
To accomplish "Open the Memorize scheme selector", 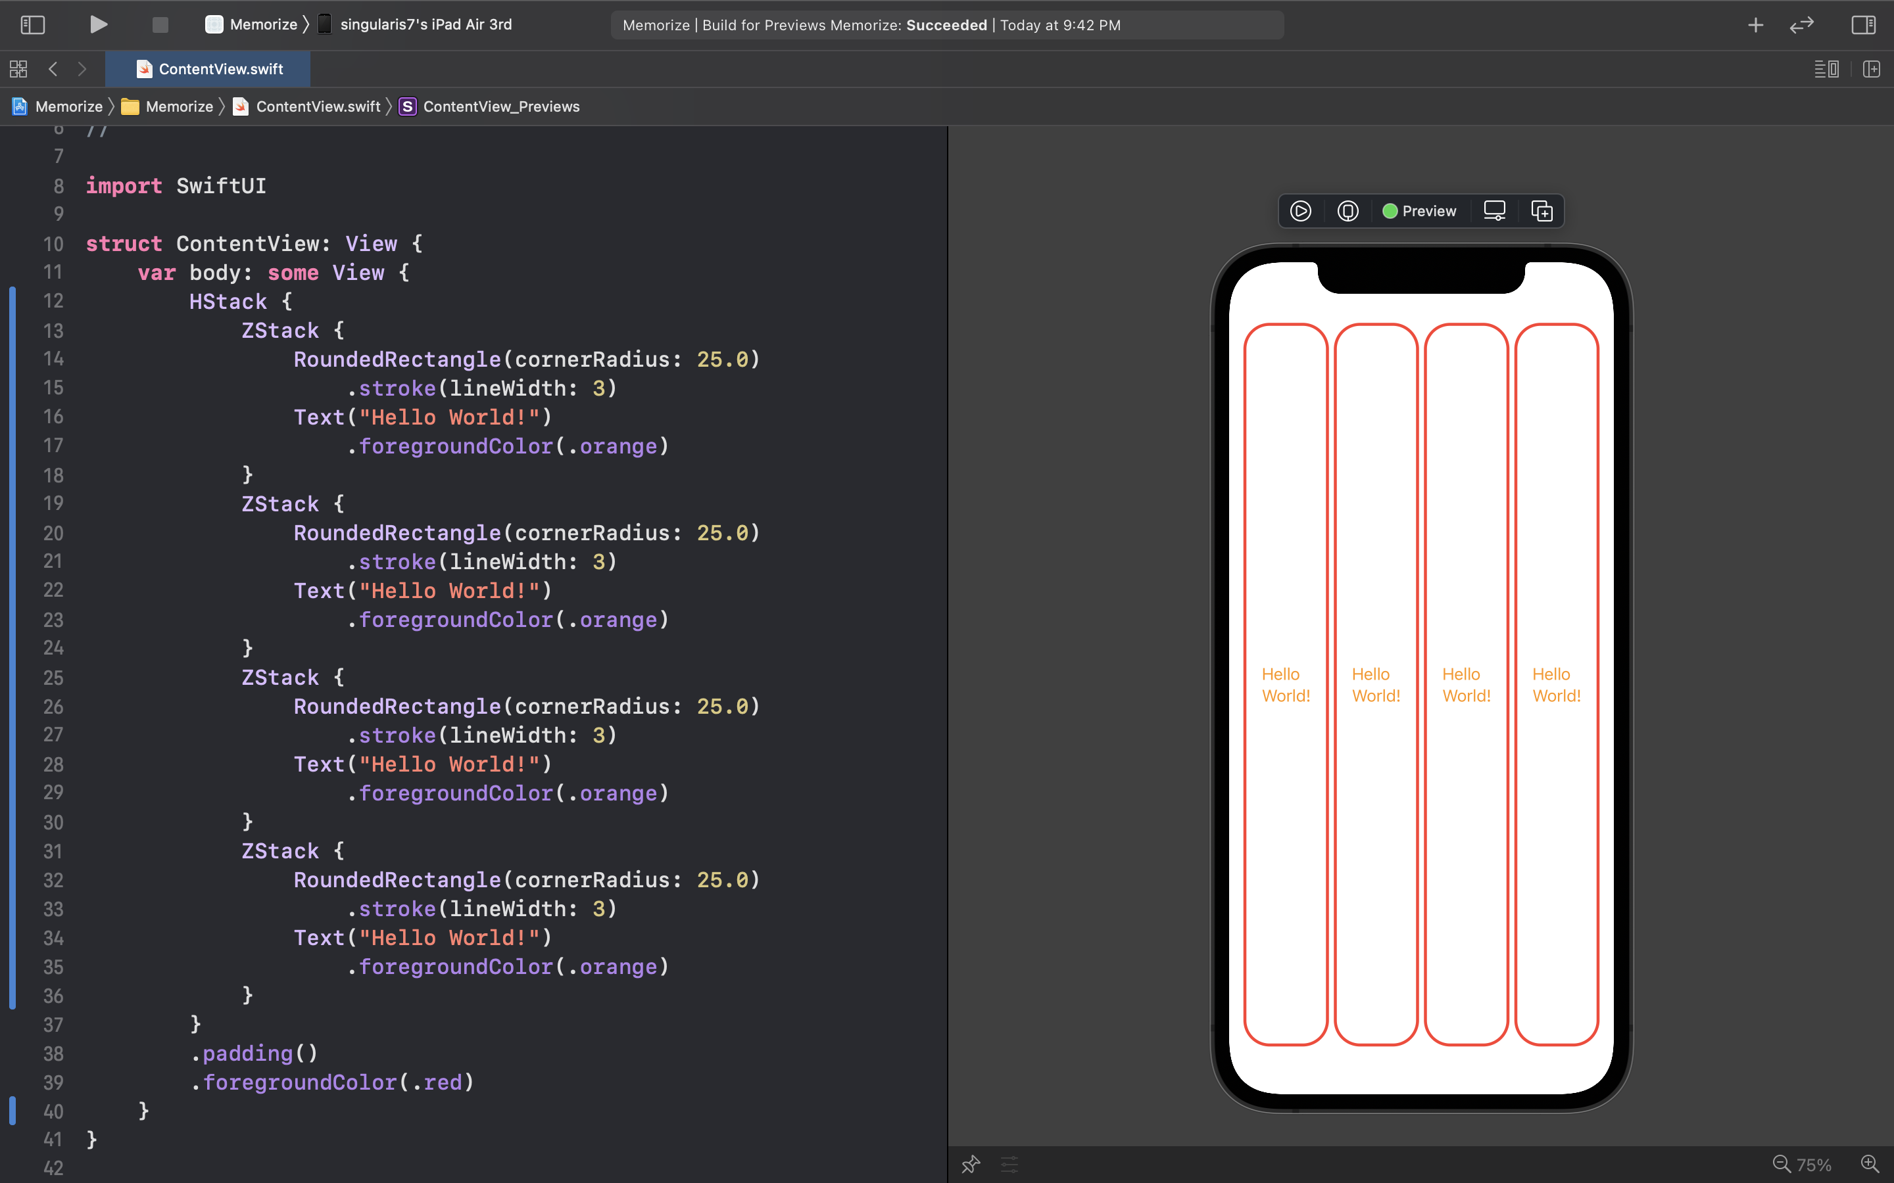I will tap(251, 24).
